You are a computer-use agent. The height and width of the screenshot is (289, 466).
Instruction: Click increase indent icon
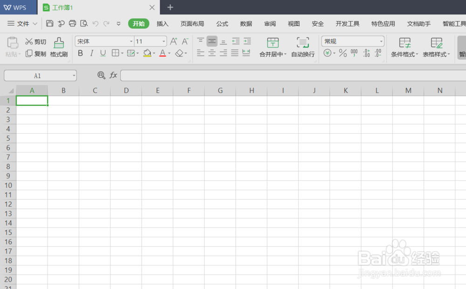pos(247,41)
